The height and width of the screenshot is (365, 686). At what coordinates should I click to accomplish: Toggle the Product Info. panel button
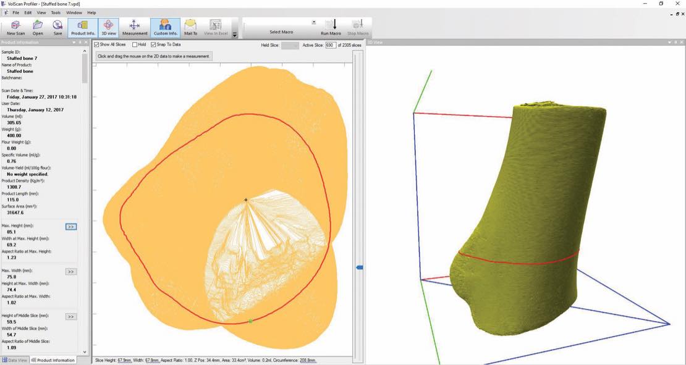pos(83,27)
